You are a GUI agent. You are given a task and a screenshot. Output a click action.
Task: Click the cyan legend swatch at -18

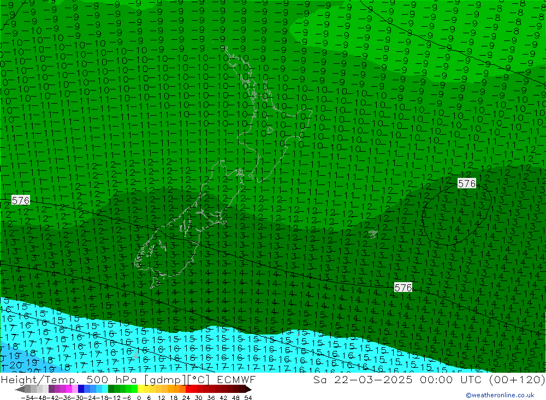tap(105, 389)
